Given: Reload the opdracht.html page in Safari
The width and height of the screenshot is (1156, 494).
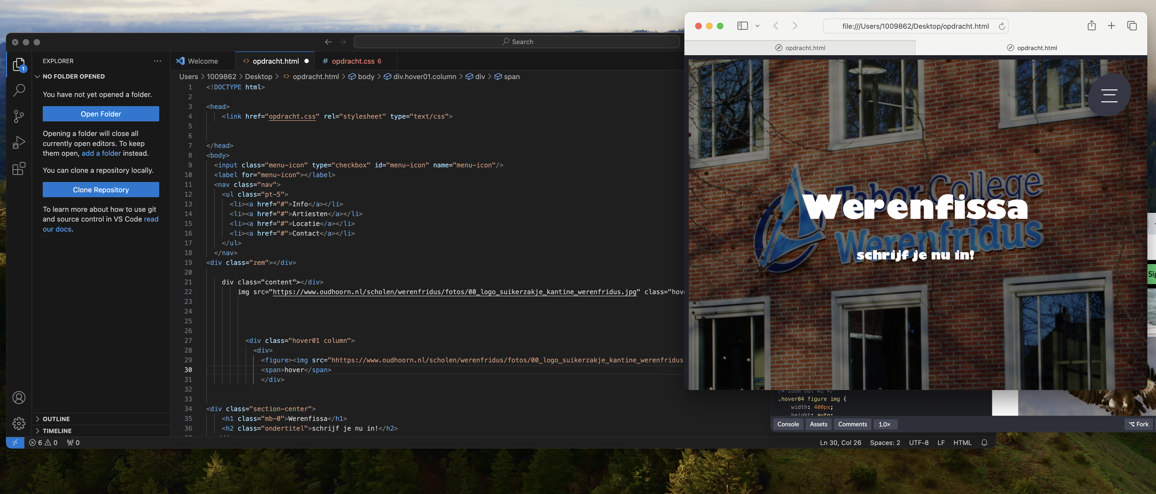Looking at the screenshot, I should [1001, 27].
